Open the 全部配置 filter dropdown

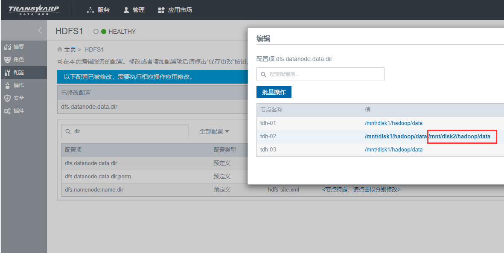point(214,131)
